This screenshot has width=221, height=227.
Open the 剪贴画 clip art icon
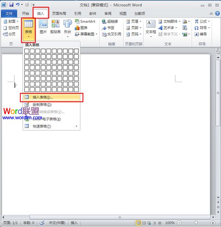(55, 27)
